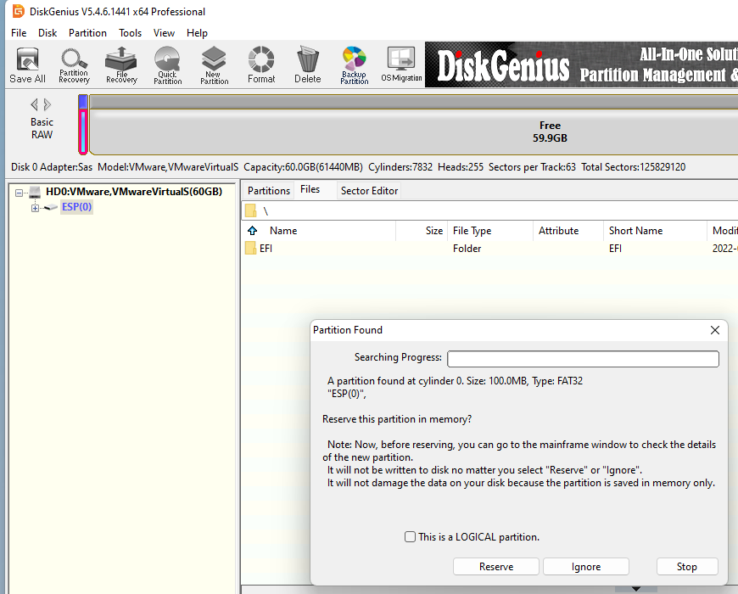
Task: Expand the ESP(0) tree node
Action: pyautogui.click(x=35, y=208)
